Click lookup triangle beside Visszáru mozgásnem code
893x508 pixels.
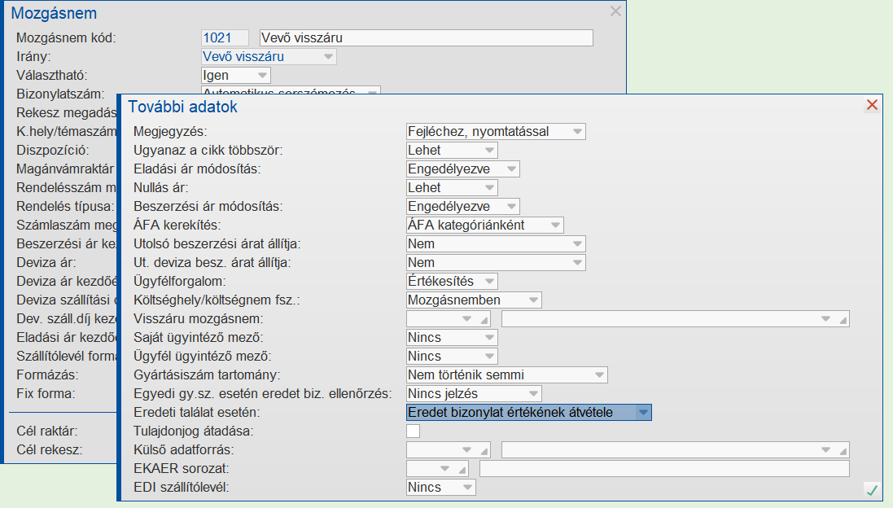click(x=486, y=322)
